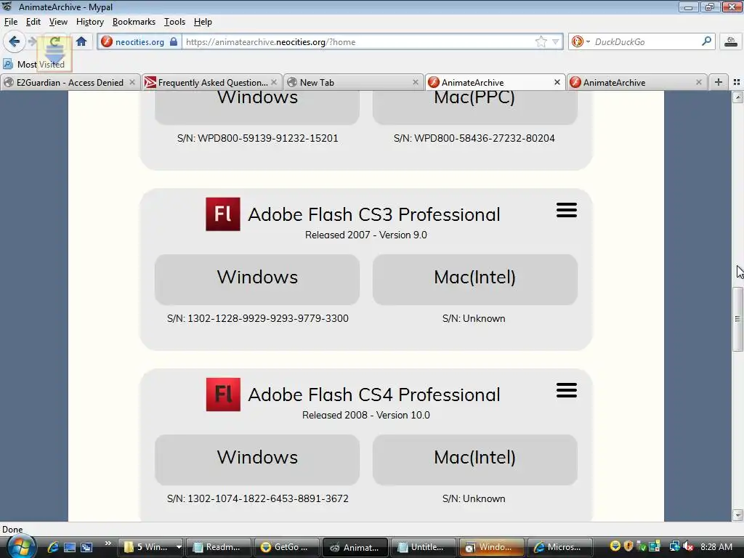This screenshot has width=744, height=558.
Task: Click the 8:28 AM system clock
Action: click(x=716, y=547)
